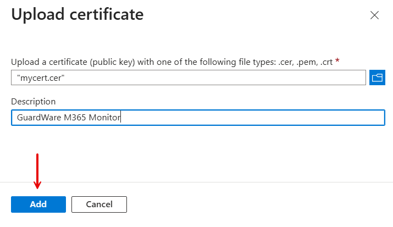Click the red arrow annotation above Add

[37, 170]
